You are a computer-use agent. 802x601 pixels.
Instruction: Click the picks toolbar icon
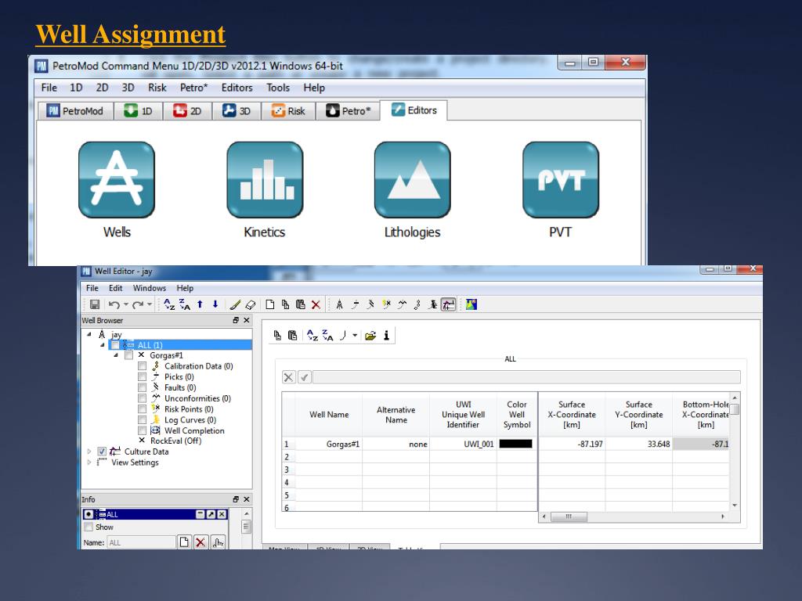[355, 304]
